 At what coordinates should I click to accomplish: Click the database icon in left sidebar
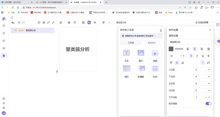[x=4, y=33]
